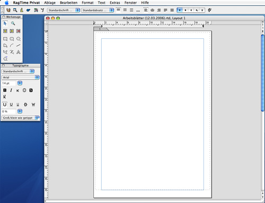Select the oval drawing tool

coord(19,39)
